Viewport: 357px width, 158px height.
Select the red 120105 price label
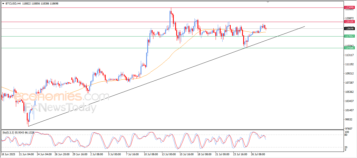click(x=349, y=22)
